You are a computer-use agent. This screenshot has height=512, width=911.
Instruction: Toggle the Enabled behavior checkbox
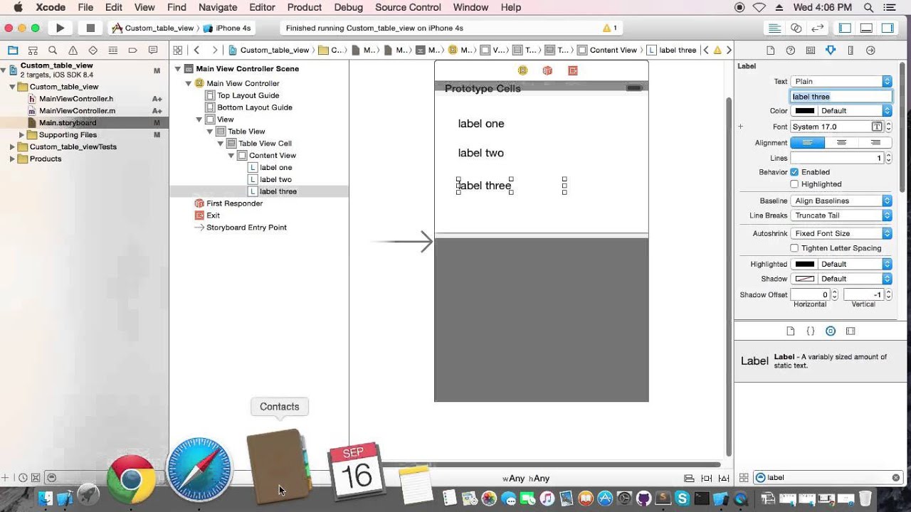point(794,172)
